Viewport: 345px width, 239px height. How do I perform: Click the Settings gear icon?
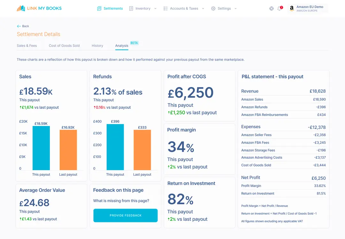(x=213, y=8)
